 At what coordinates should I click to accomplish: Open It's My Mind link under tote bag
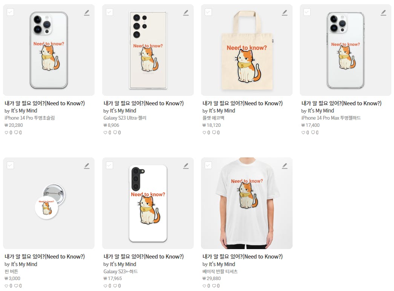click(x=222, y=111)
